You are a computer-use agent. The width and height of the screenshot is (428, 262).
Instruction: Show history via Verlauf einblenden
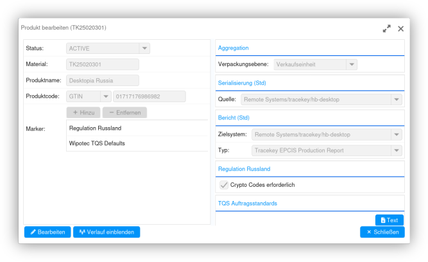point(107,232)
